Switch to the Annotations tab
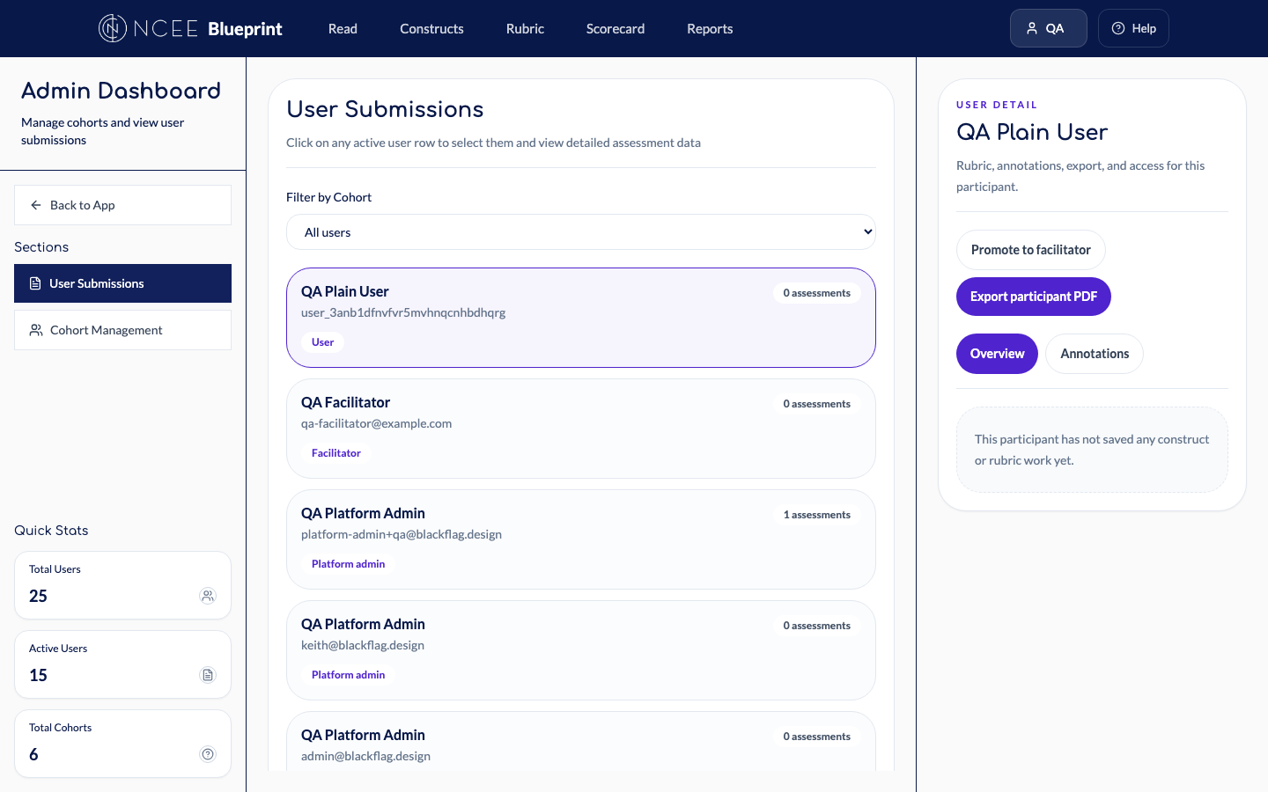 coord(1094,354)
